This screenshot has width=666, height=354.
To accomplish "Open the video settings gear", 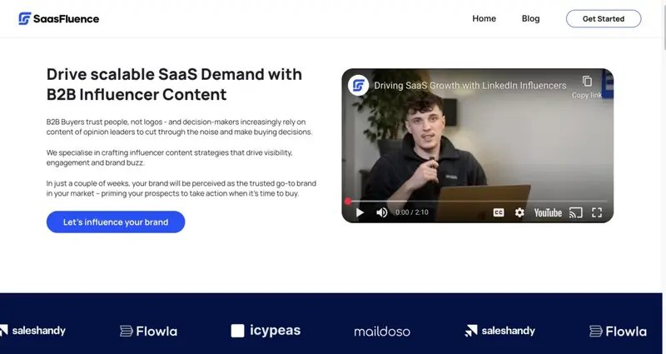I will 519,212.
